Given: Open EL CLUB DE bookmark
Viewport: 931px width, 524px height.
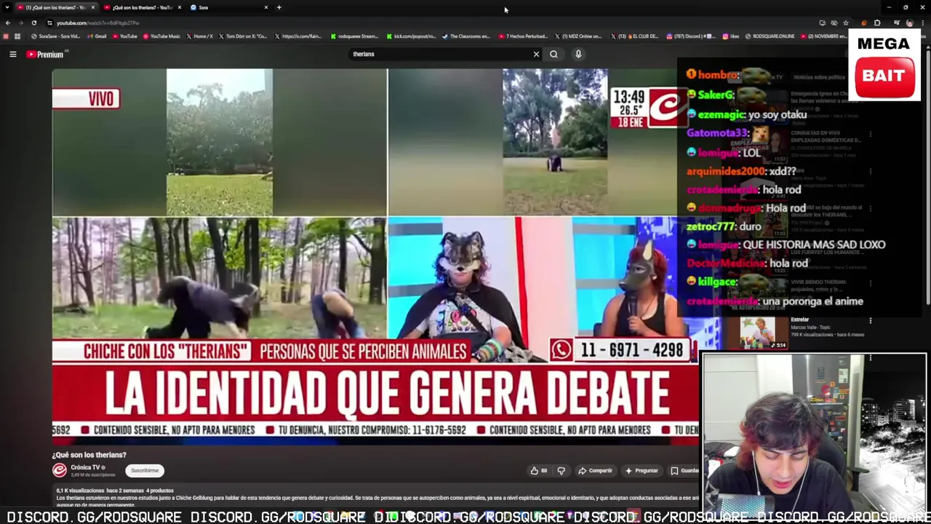Looking at the screenshot, I should [634, 36].
